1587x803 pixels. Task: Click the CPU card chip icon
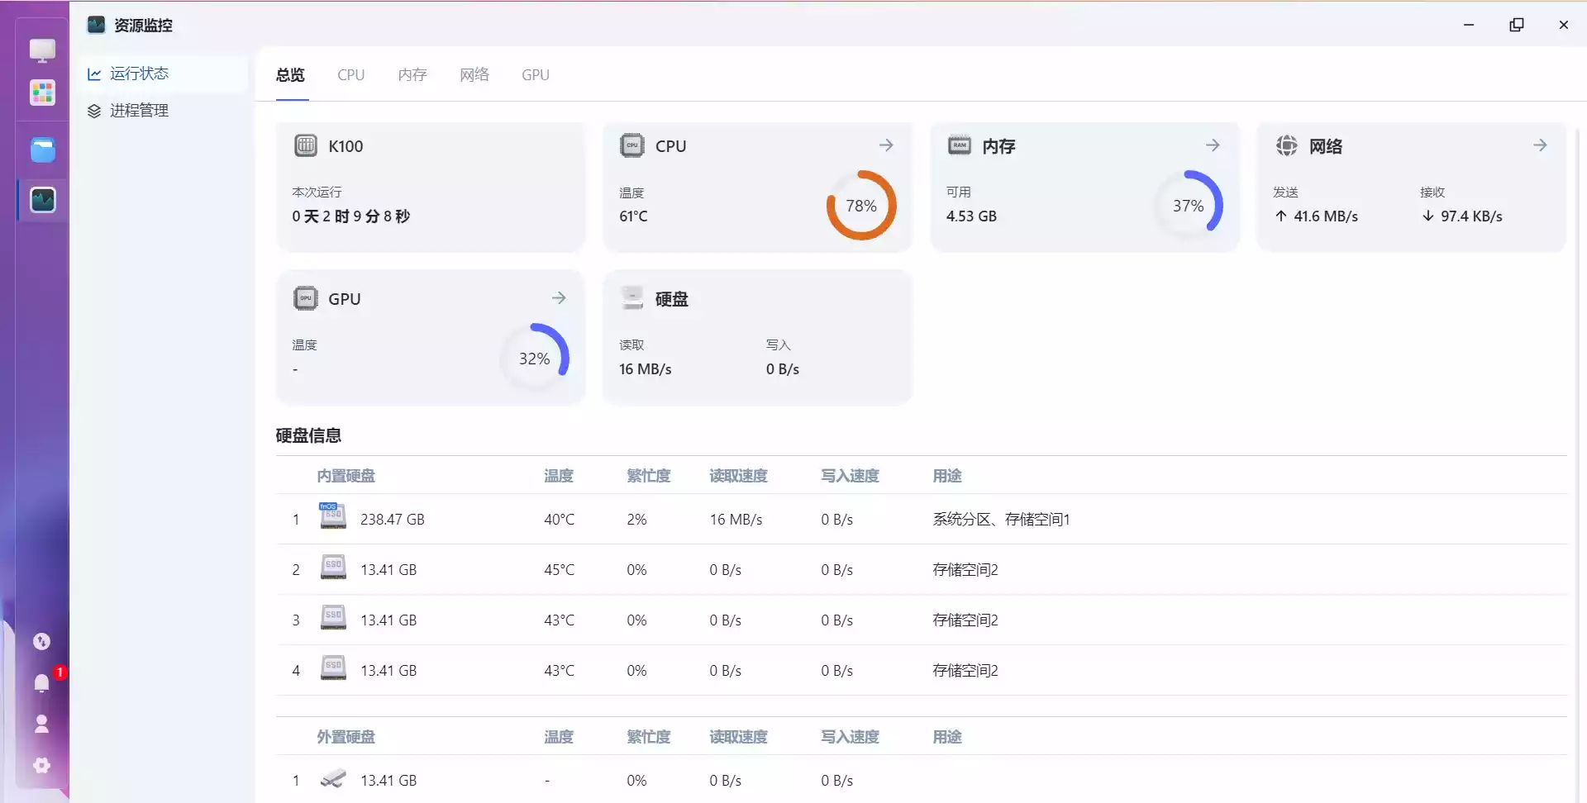[x=632, y=145]
